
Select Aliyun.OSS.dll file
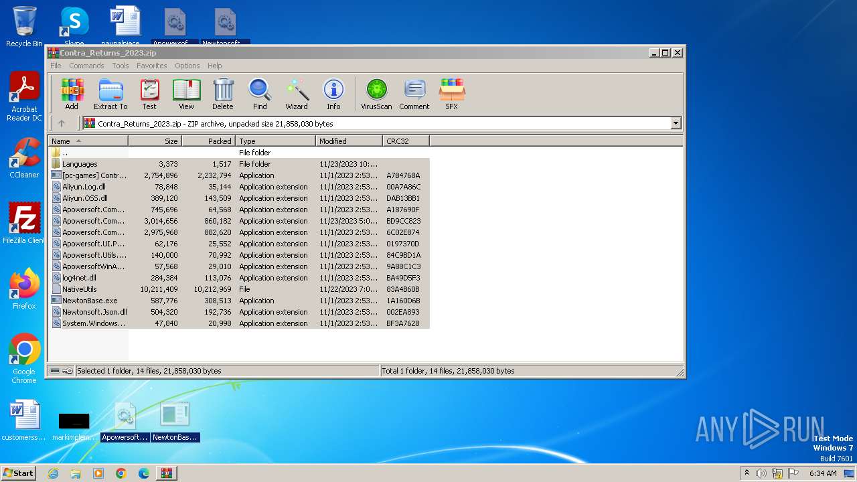pyautogui.click(x=239, y=198)
